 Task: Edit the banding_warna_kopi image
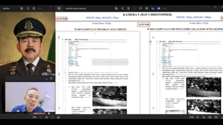click(116, 8)
